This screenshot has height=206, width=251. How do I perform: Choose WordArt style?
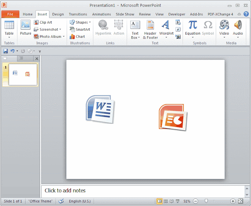pos(166,30)
